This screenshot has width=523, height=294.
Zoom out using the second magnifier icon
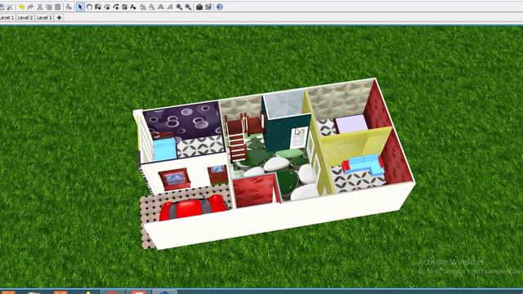pos(189,7)
